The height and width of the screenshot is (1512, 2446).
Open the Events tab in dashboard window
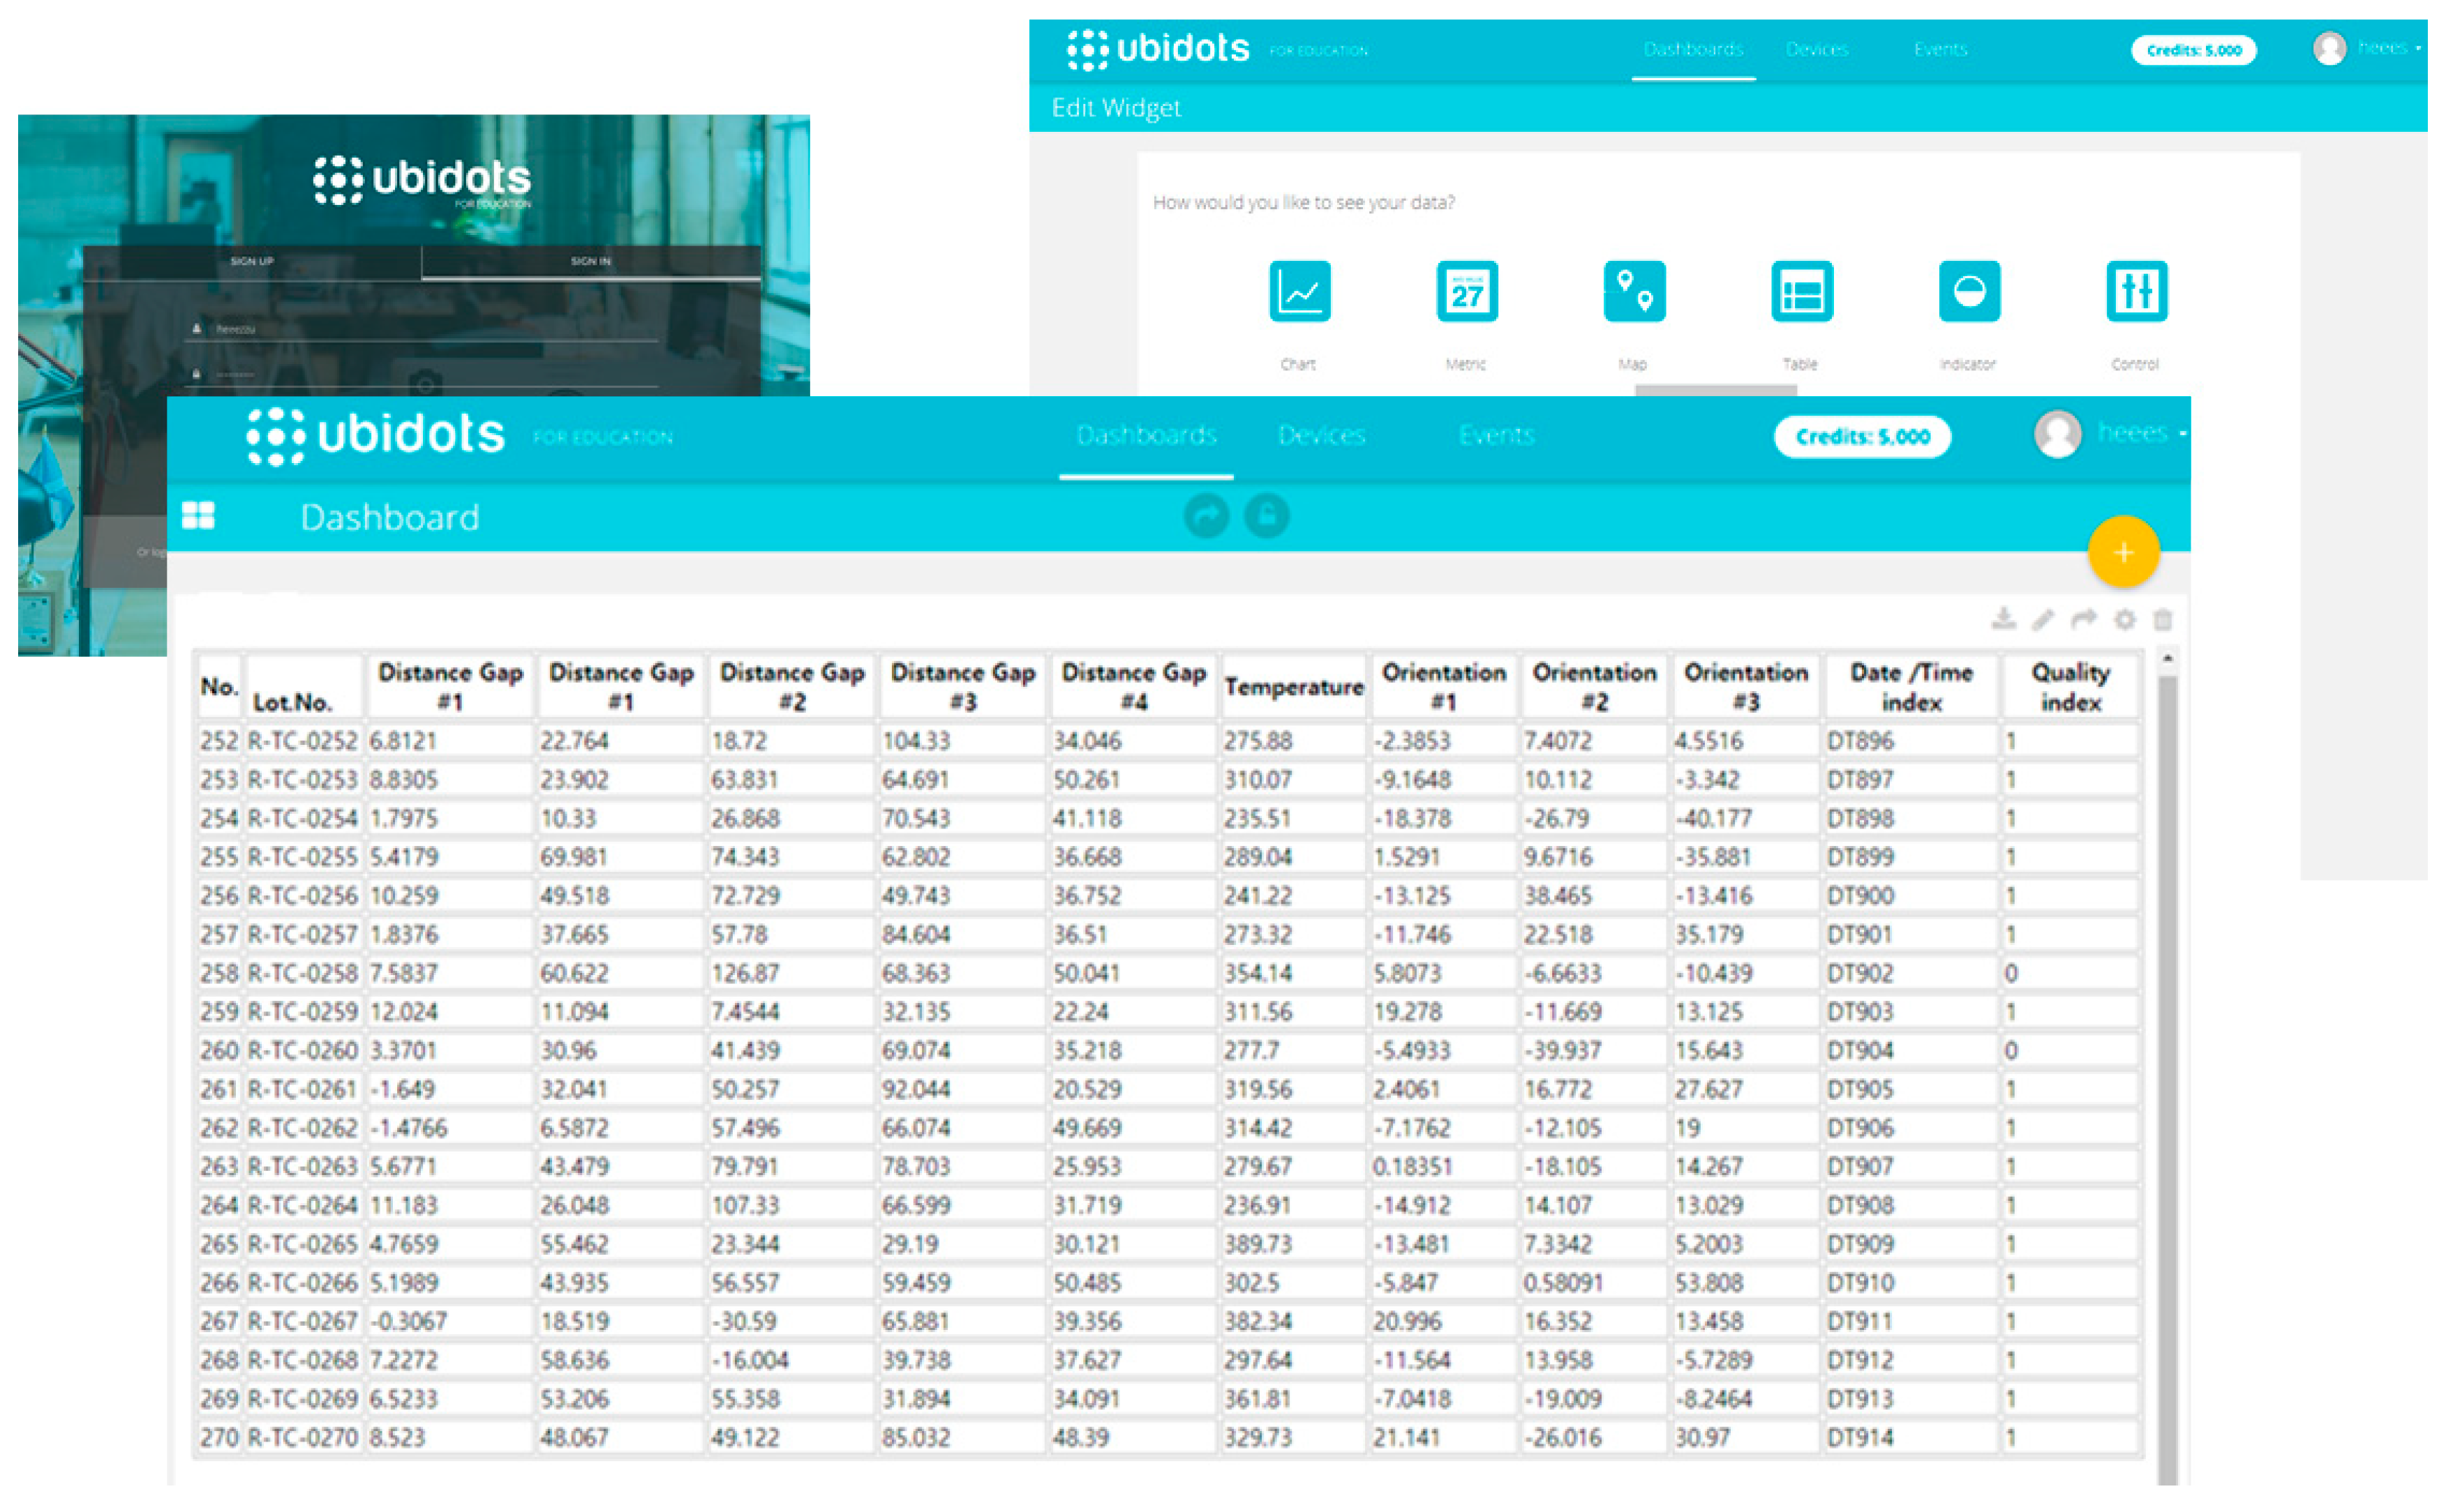(1496, 435)
